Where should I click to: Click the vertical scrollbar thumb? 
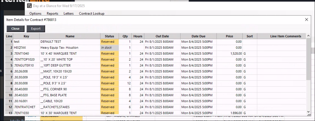tap(308, 59)
